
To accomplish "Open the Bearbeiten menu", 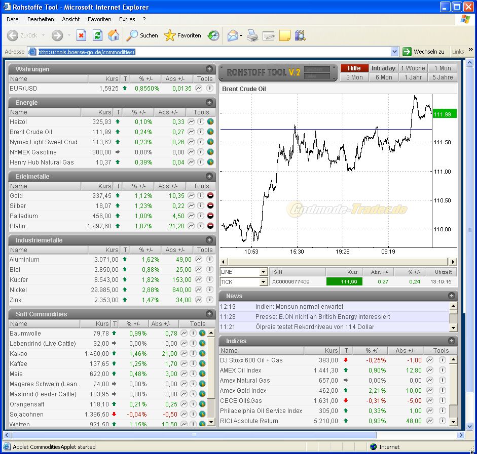I will [41, 19].
